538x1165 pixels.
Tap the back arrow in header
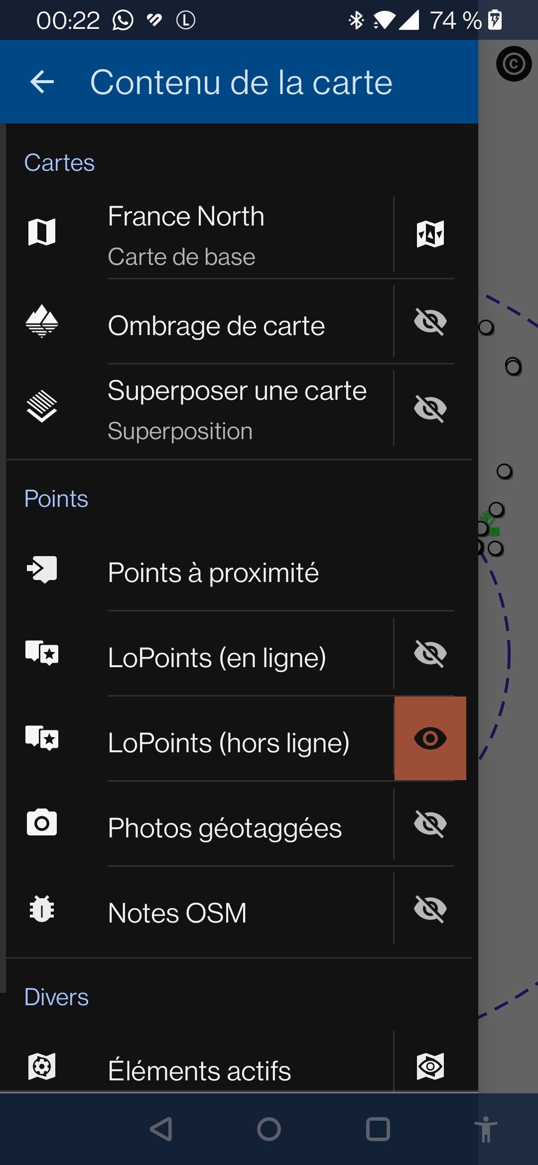(42, 82)
